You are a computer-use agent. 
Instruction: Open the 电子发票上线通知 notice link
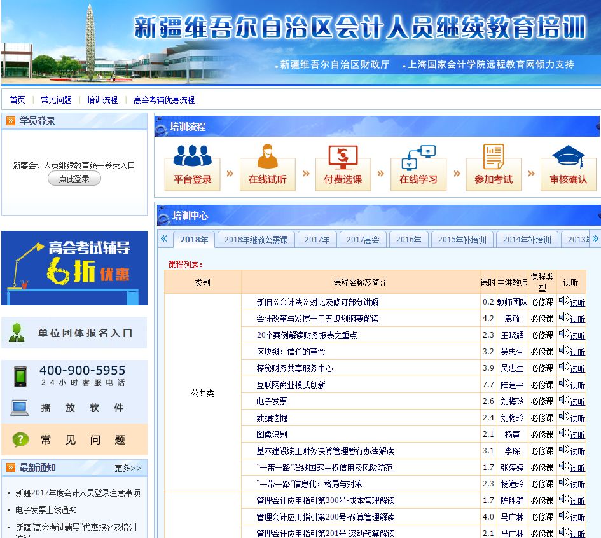pos(46,510)
